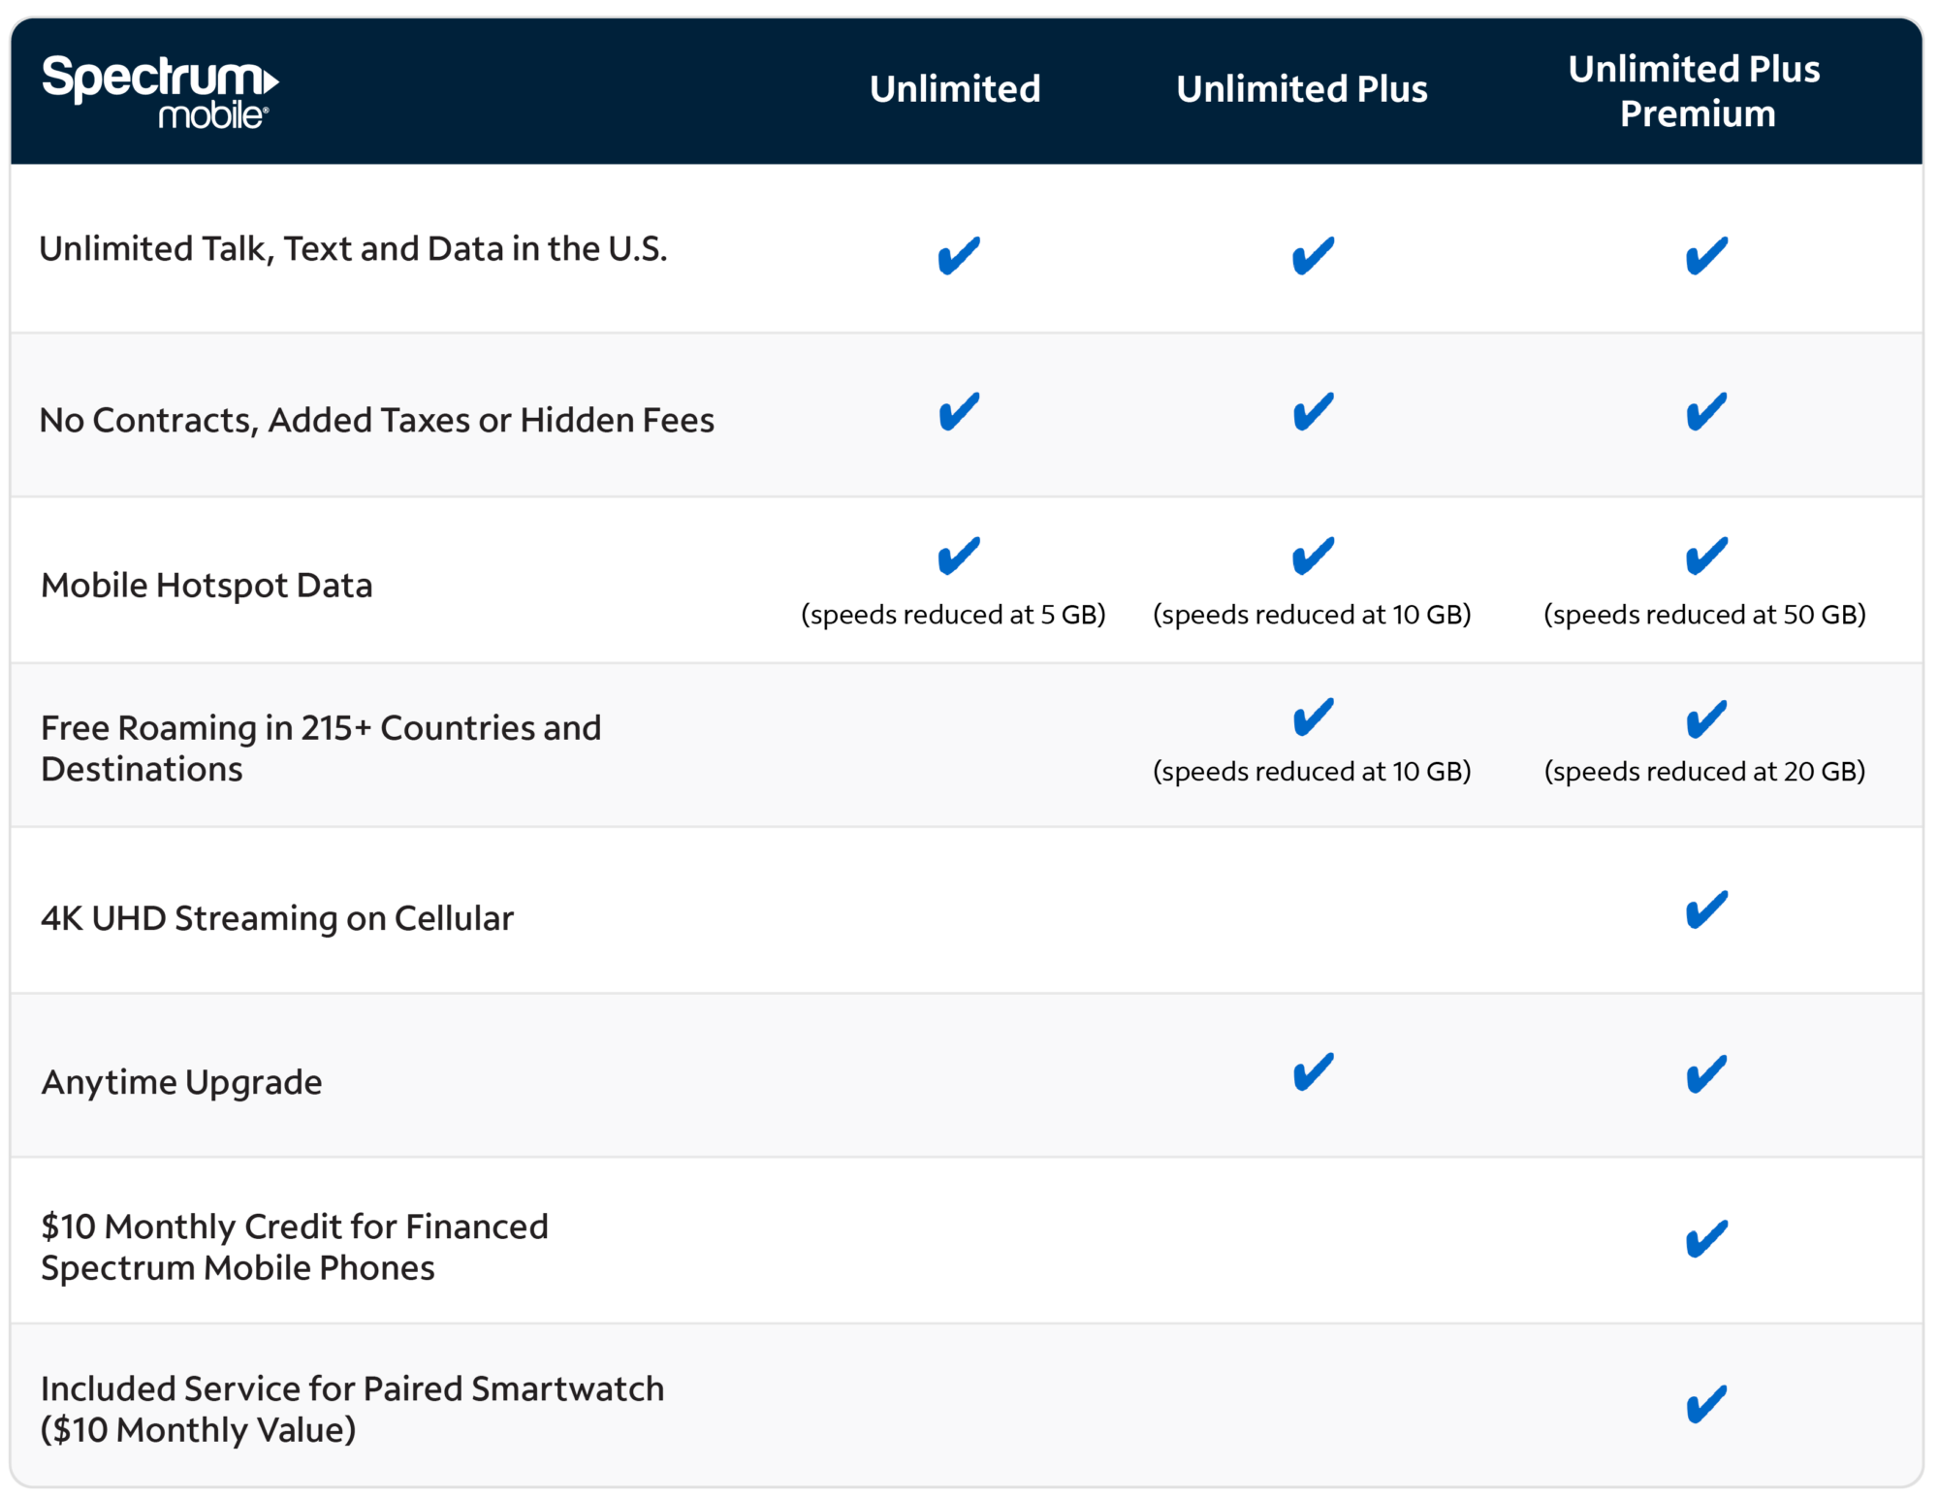Click Unlimited Plus checkmark for Unlimited Talk, Text and Data
Image resolution: width=1939 pixels, height=1498 pixels.
pyautogui.click(x=1313, y=256)
